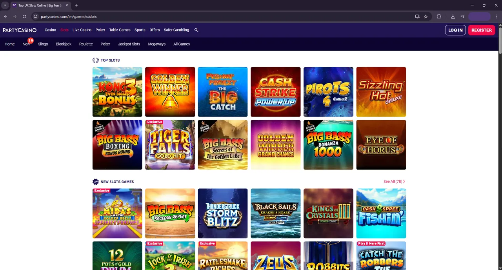Image resolution: width=502 pixels, height=270 pixels.
Task: Launch the Eye of Horus slot game
Action: tap(381, 145)
